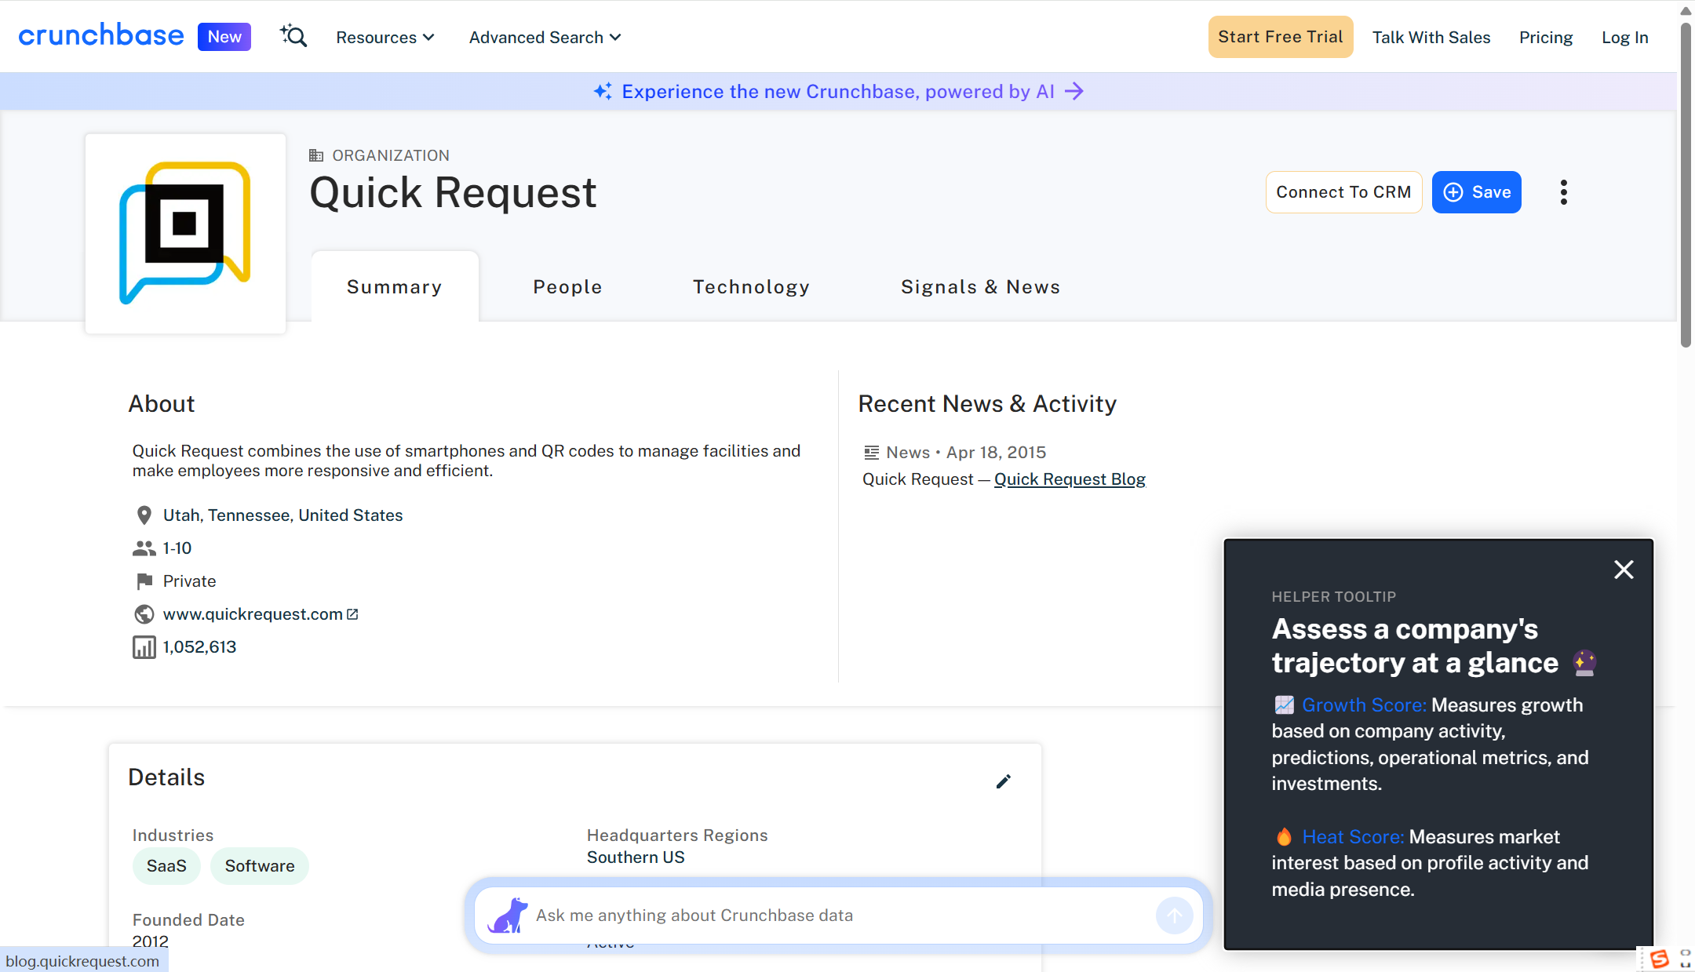Click the Quick Request company logo
The image size is (1695, 972).
[x=185, y=233]
